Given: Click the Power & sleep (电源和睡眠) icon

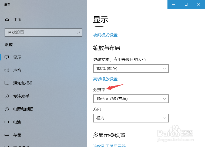Looking at the screenshot, I should pyautogui.click(x=7, y=109).
